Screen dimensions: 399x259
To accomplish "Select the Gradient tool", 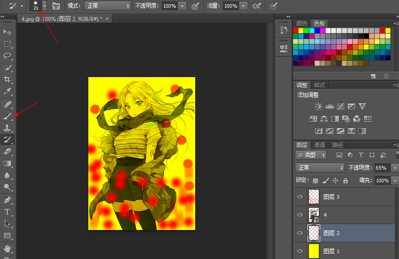I will click(x=7, y=163).
